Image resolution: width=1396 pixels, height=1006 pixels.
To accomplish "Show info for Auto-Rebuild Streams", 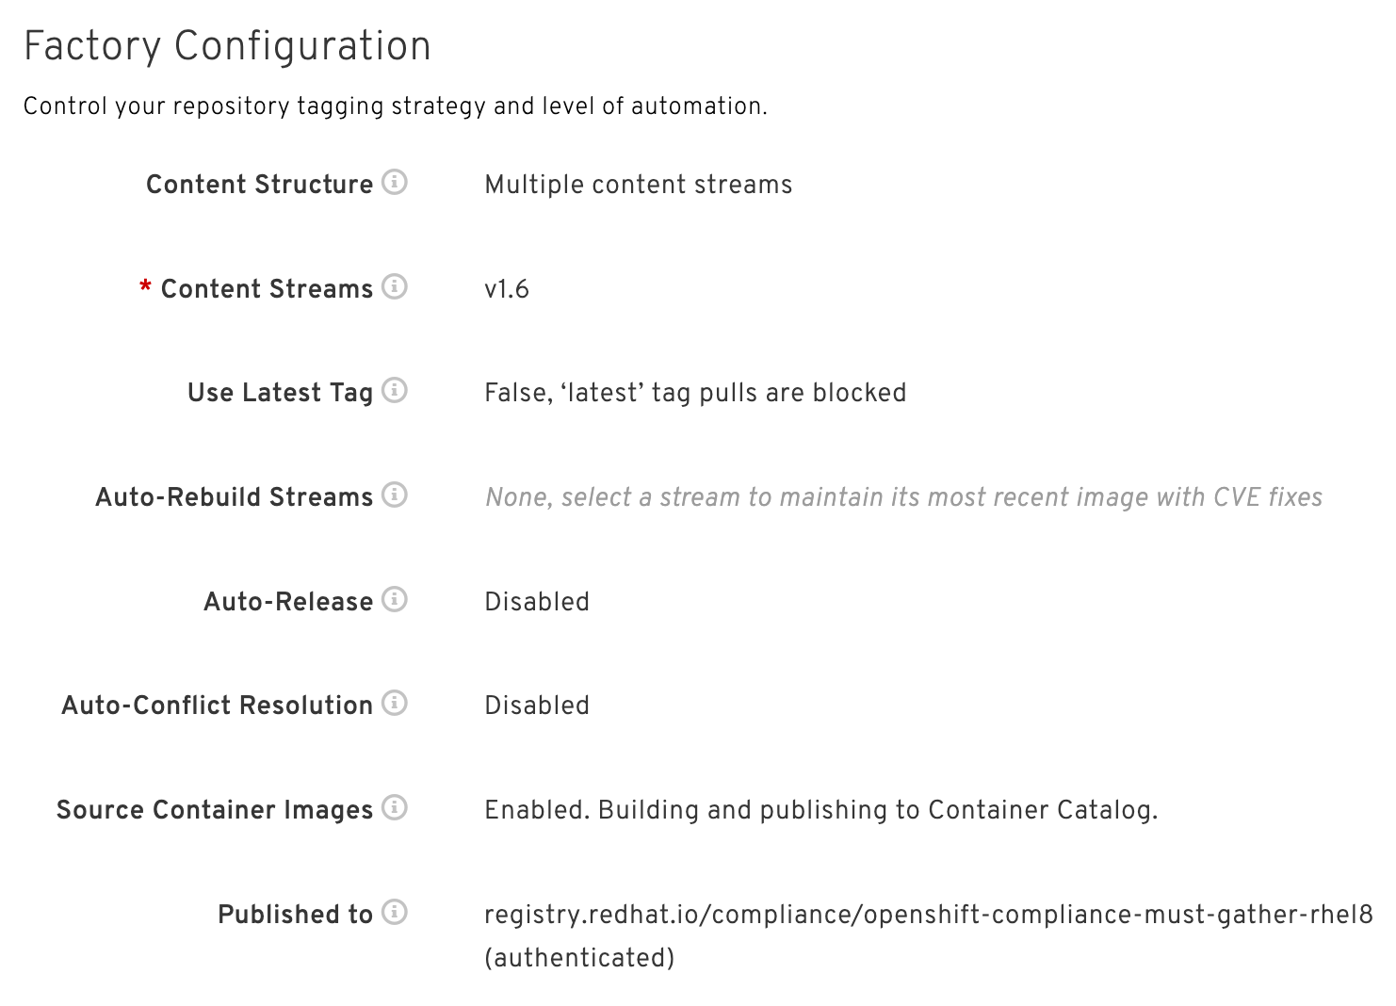I will pyautogui.click(x=395, y=495).
